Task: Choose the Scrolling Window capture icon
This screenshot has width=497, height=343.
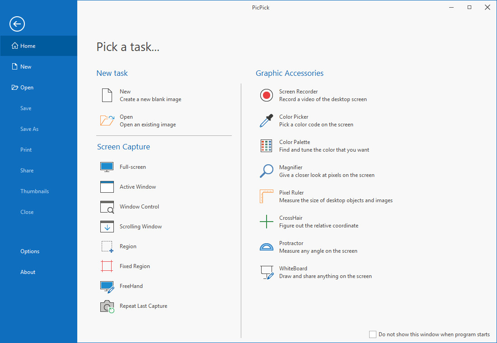Action: (x=107, y=227)
